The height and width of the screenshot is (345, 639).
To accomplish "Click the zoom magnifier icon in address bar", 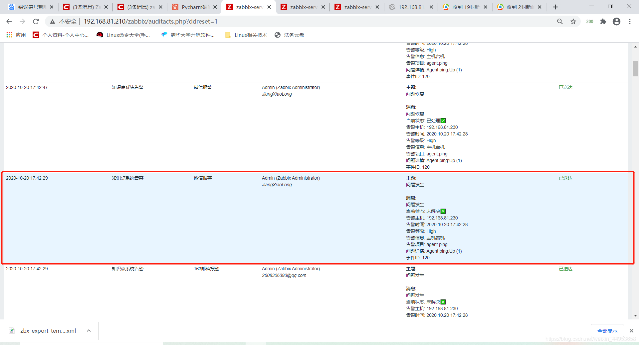I will [560, 21].
